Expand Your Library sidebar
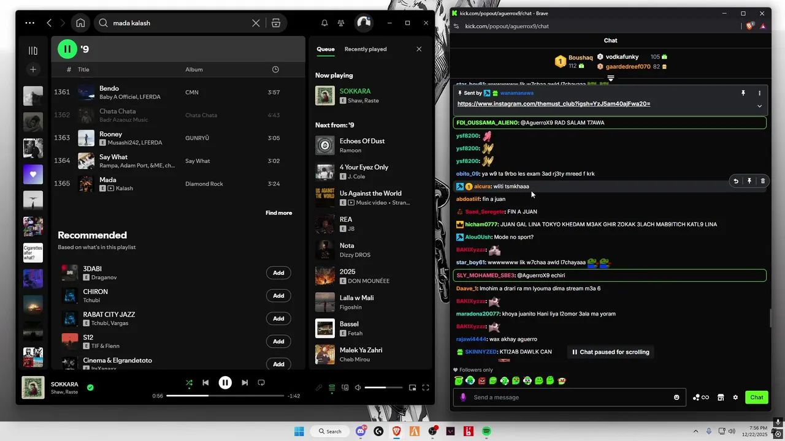 point(33,51)
